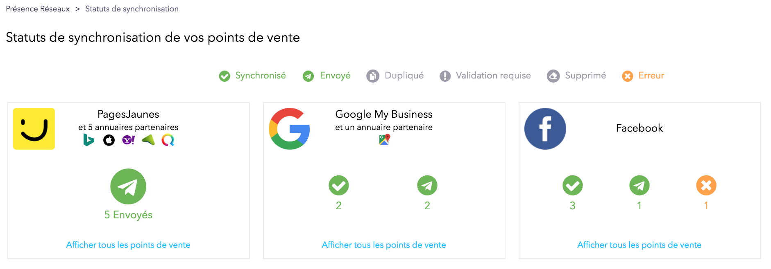Open Présence Réseaux breadcrumb link

tap(38, 9)
